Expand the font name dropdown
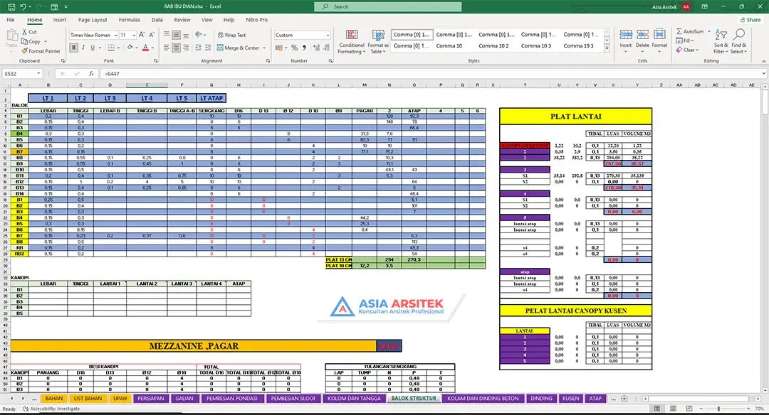The image size is (769, 415). [x=115, y=35]
